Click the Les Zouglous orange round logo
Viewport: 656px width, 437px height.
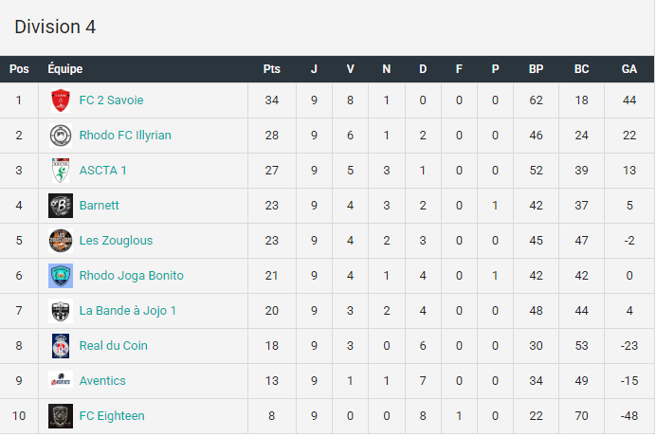(61, 241)
